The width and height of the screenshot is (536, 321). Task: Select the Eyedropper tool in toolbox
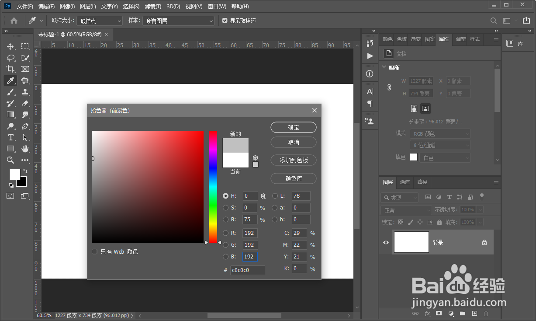pos(10,80)
